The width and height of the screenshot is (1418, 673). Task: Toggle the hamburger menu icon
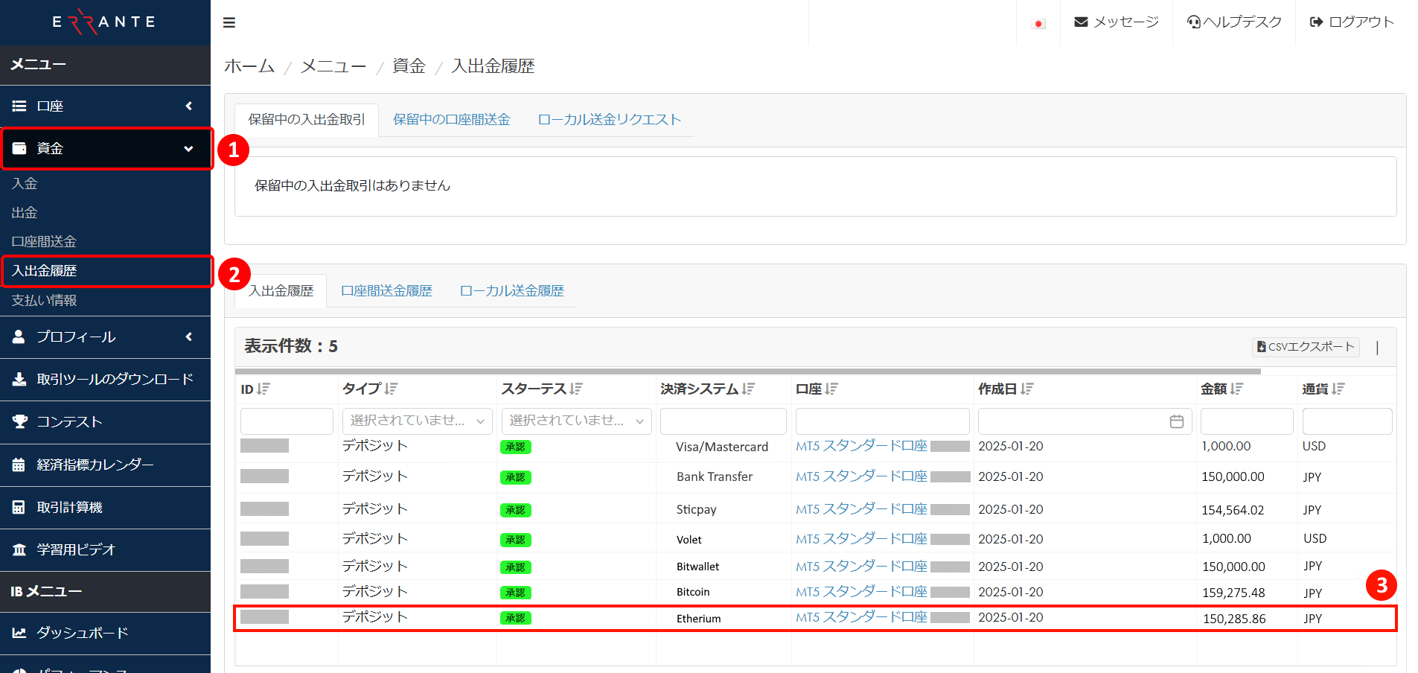point(229,22)
